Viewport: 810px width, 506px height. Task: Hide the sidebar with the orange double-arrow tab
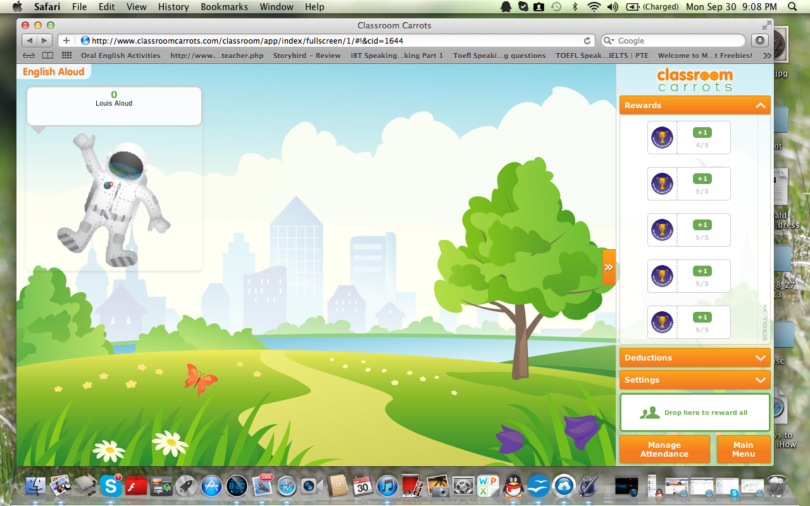[609, 267]
